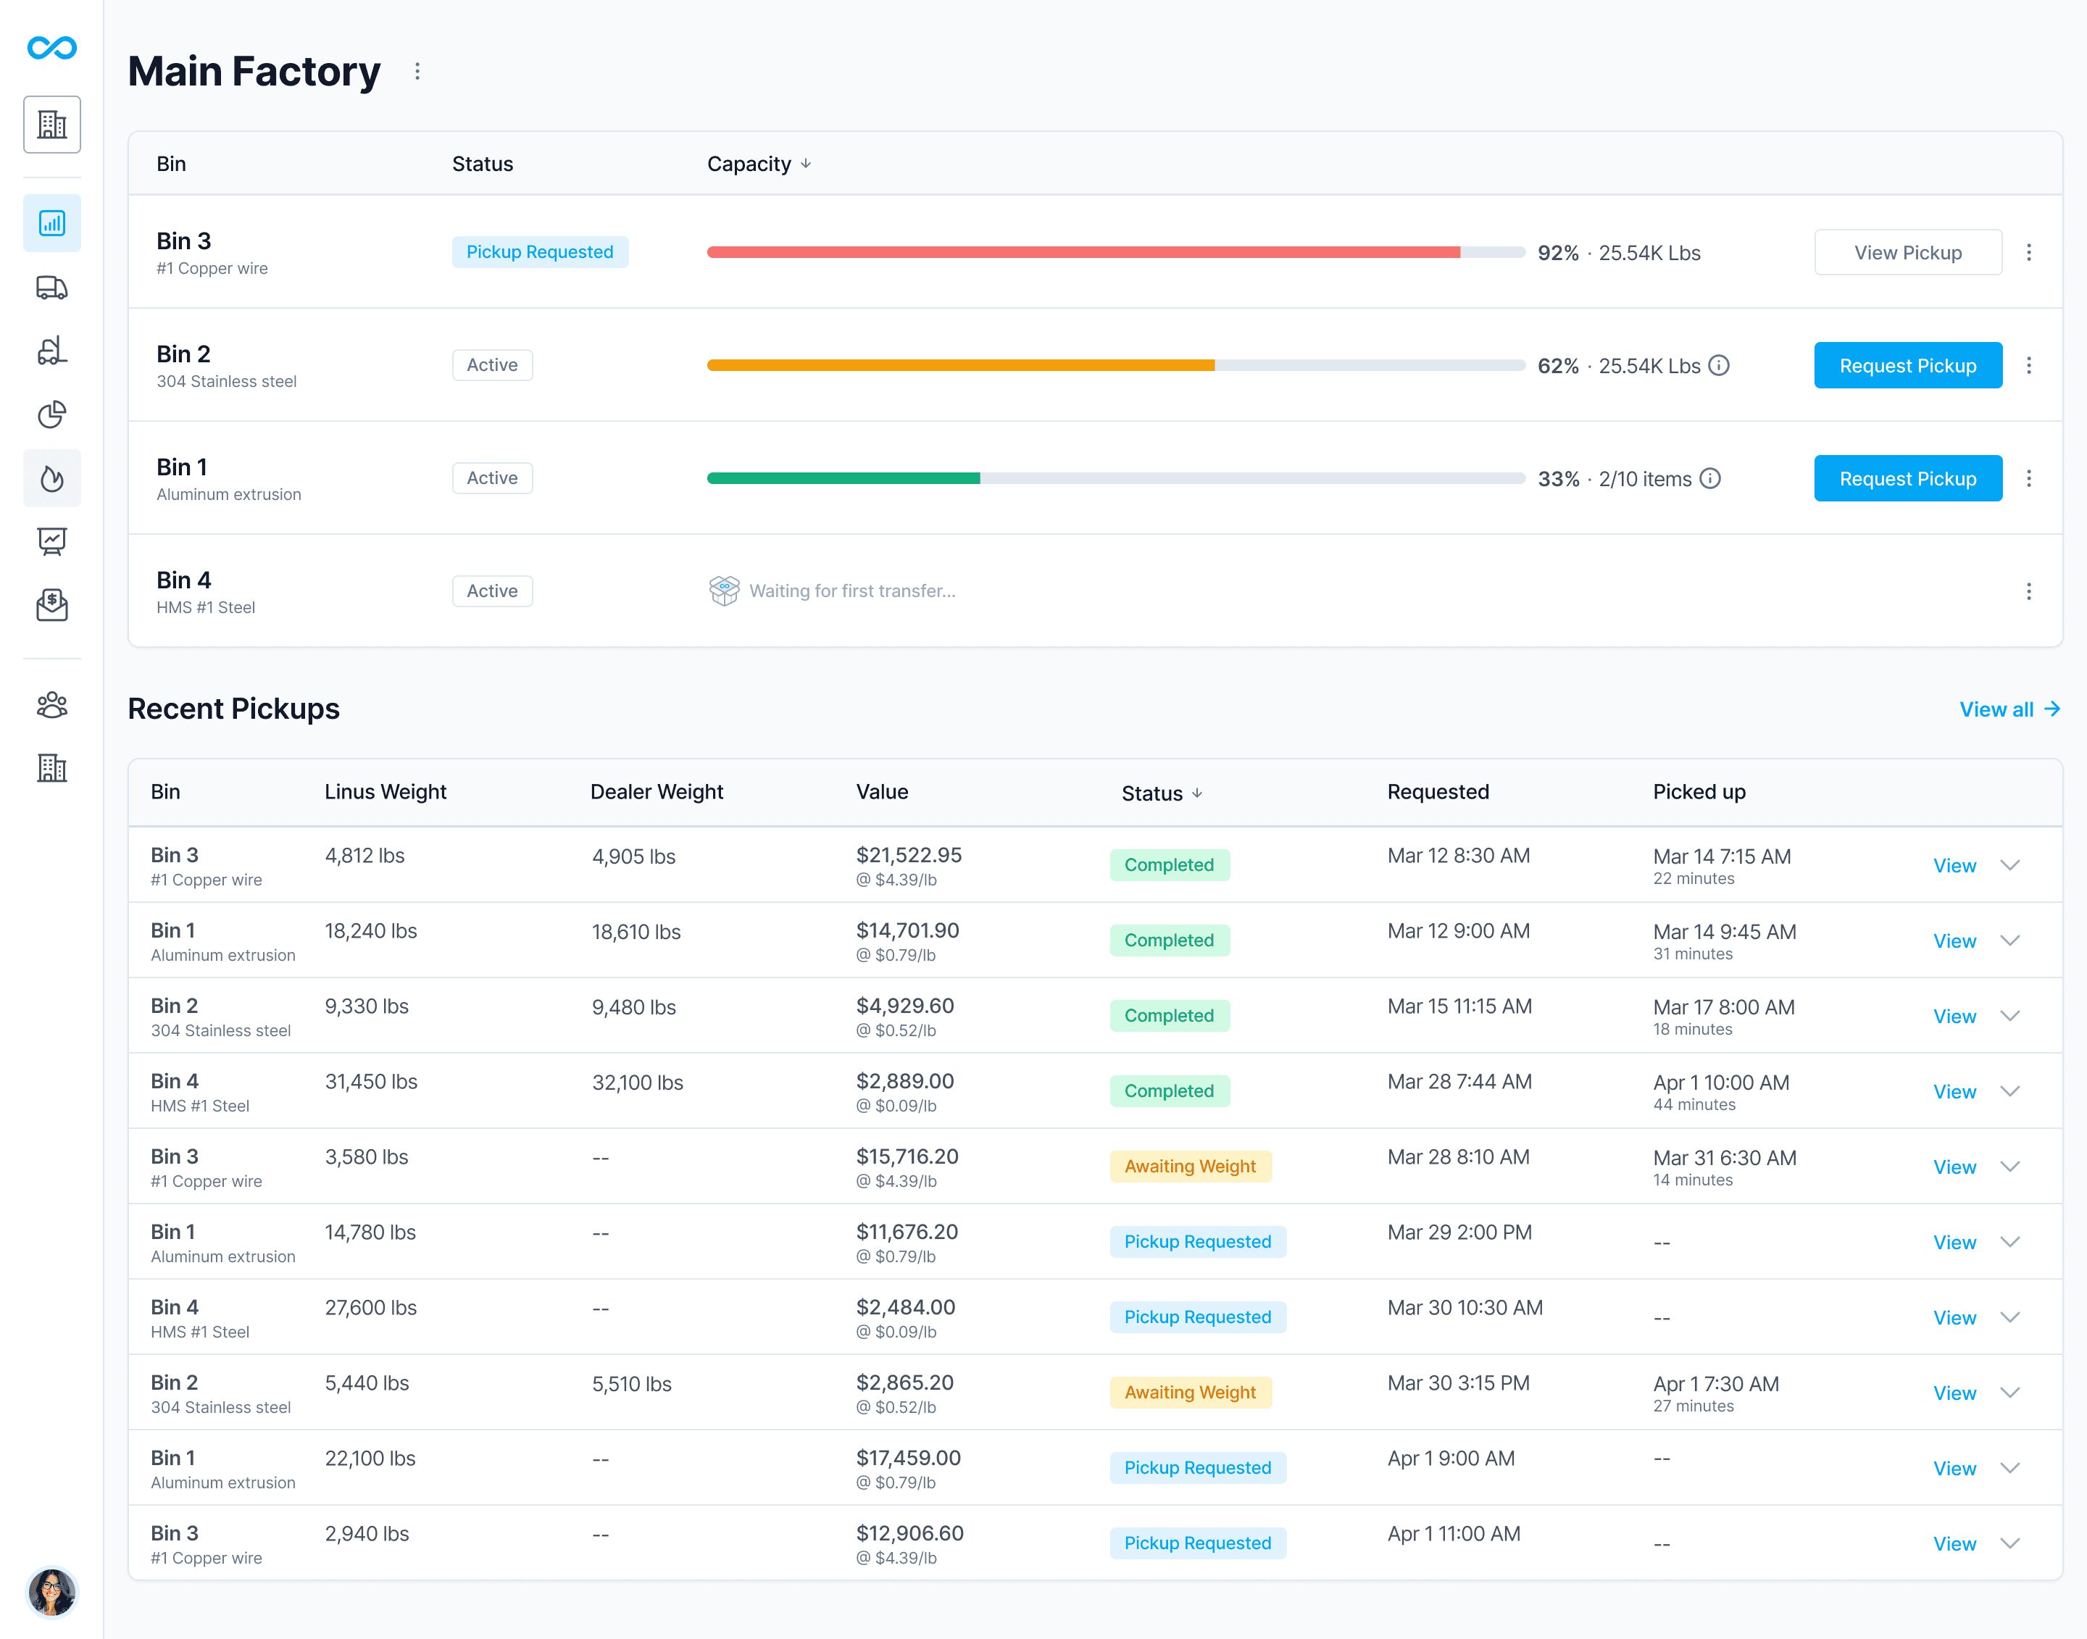Expand the last Bin 3 pickup row chevron
The width and height of the screenshot is (2087, 1639).
(2010, 1543)
